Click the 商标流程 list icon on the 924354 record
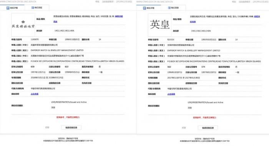 point(169,8)
